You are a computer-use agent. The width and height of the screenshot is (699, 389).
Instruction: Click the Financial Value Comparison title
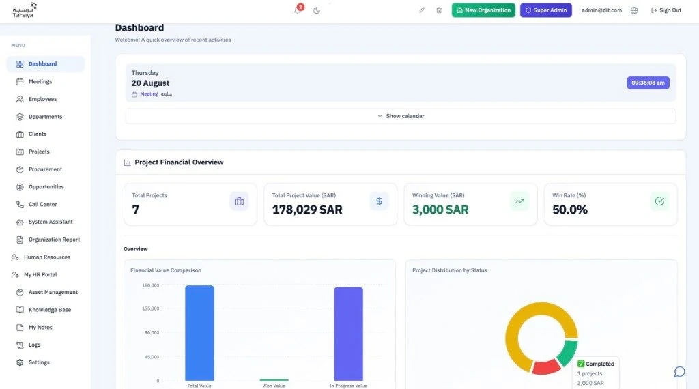click(x=166, y=270)
